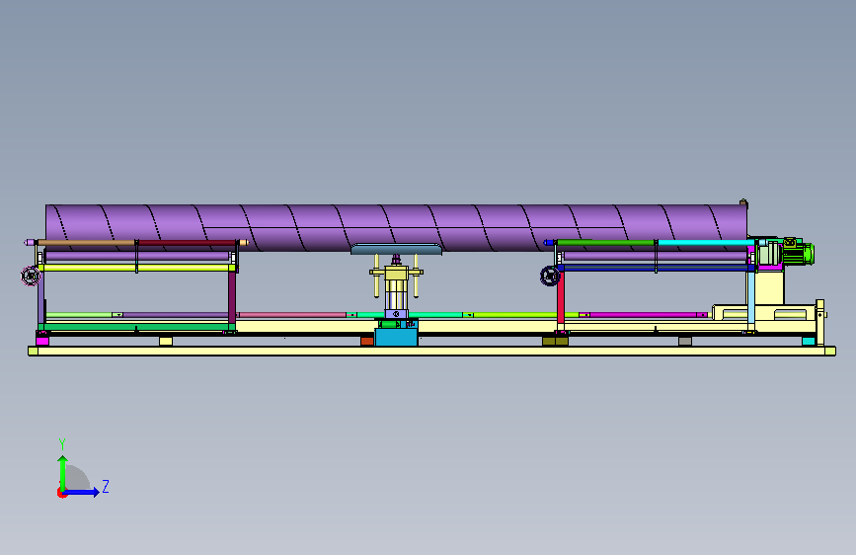Select the maroon vertical post of the left frame

point(232,298)
